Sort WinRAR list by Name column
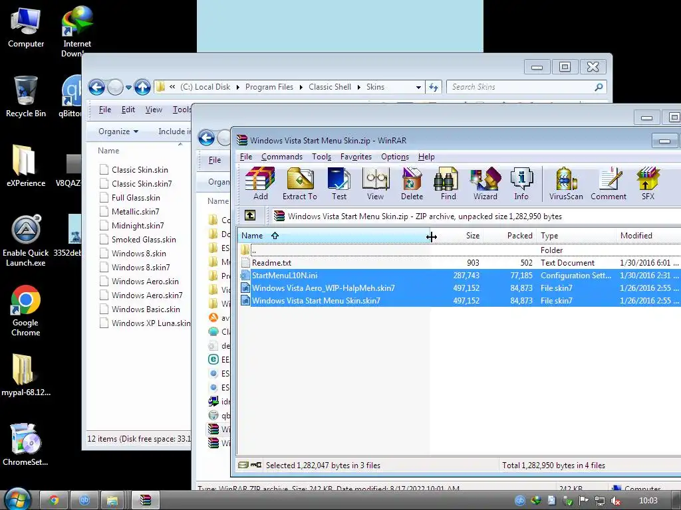 [x=334, y=236]
